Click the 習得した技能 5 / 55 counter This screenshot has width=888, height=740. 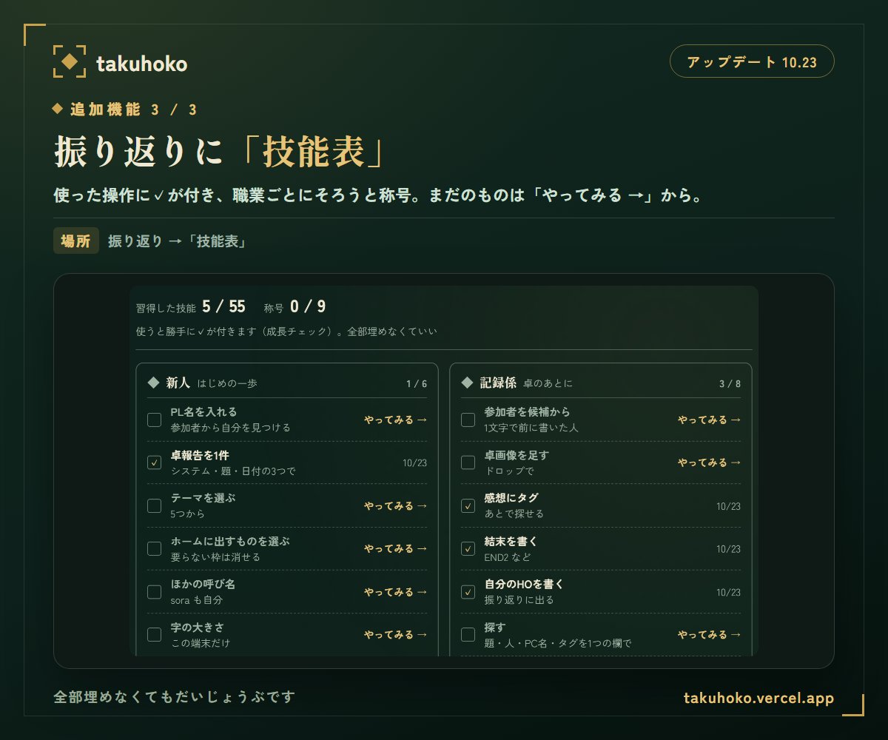[191, 307]
